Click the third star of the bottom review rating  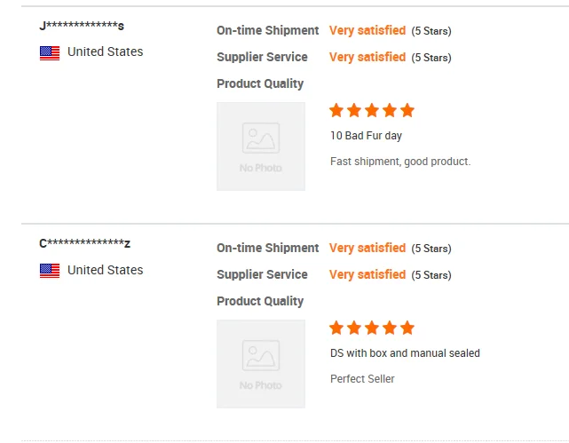pyautogui.click(x=372, y=328)
